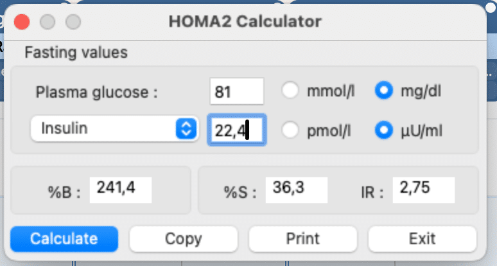
Task: Click the Fasting values group label
Action: 76,52
